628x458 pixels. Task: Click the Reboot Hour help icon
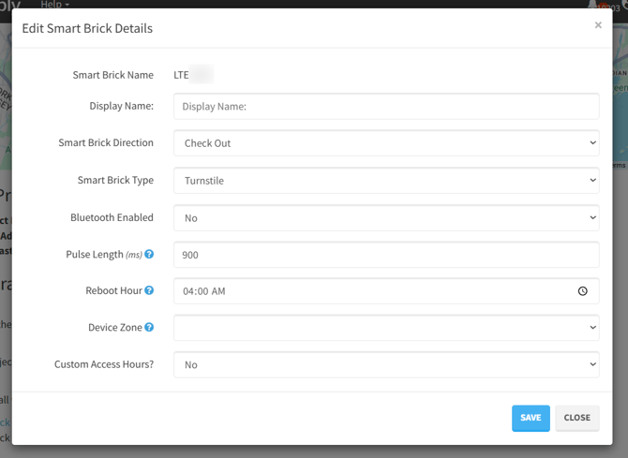(150, 291)
